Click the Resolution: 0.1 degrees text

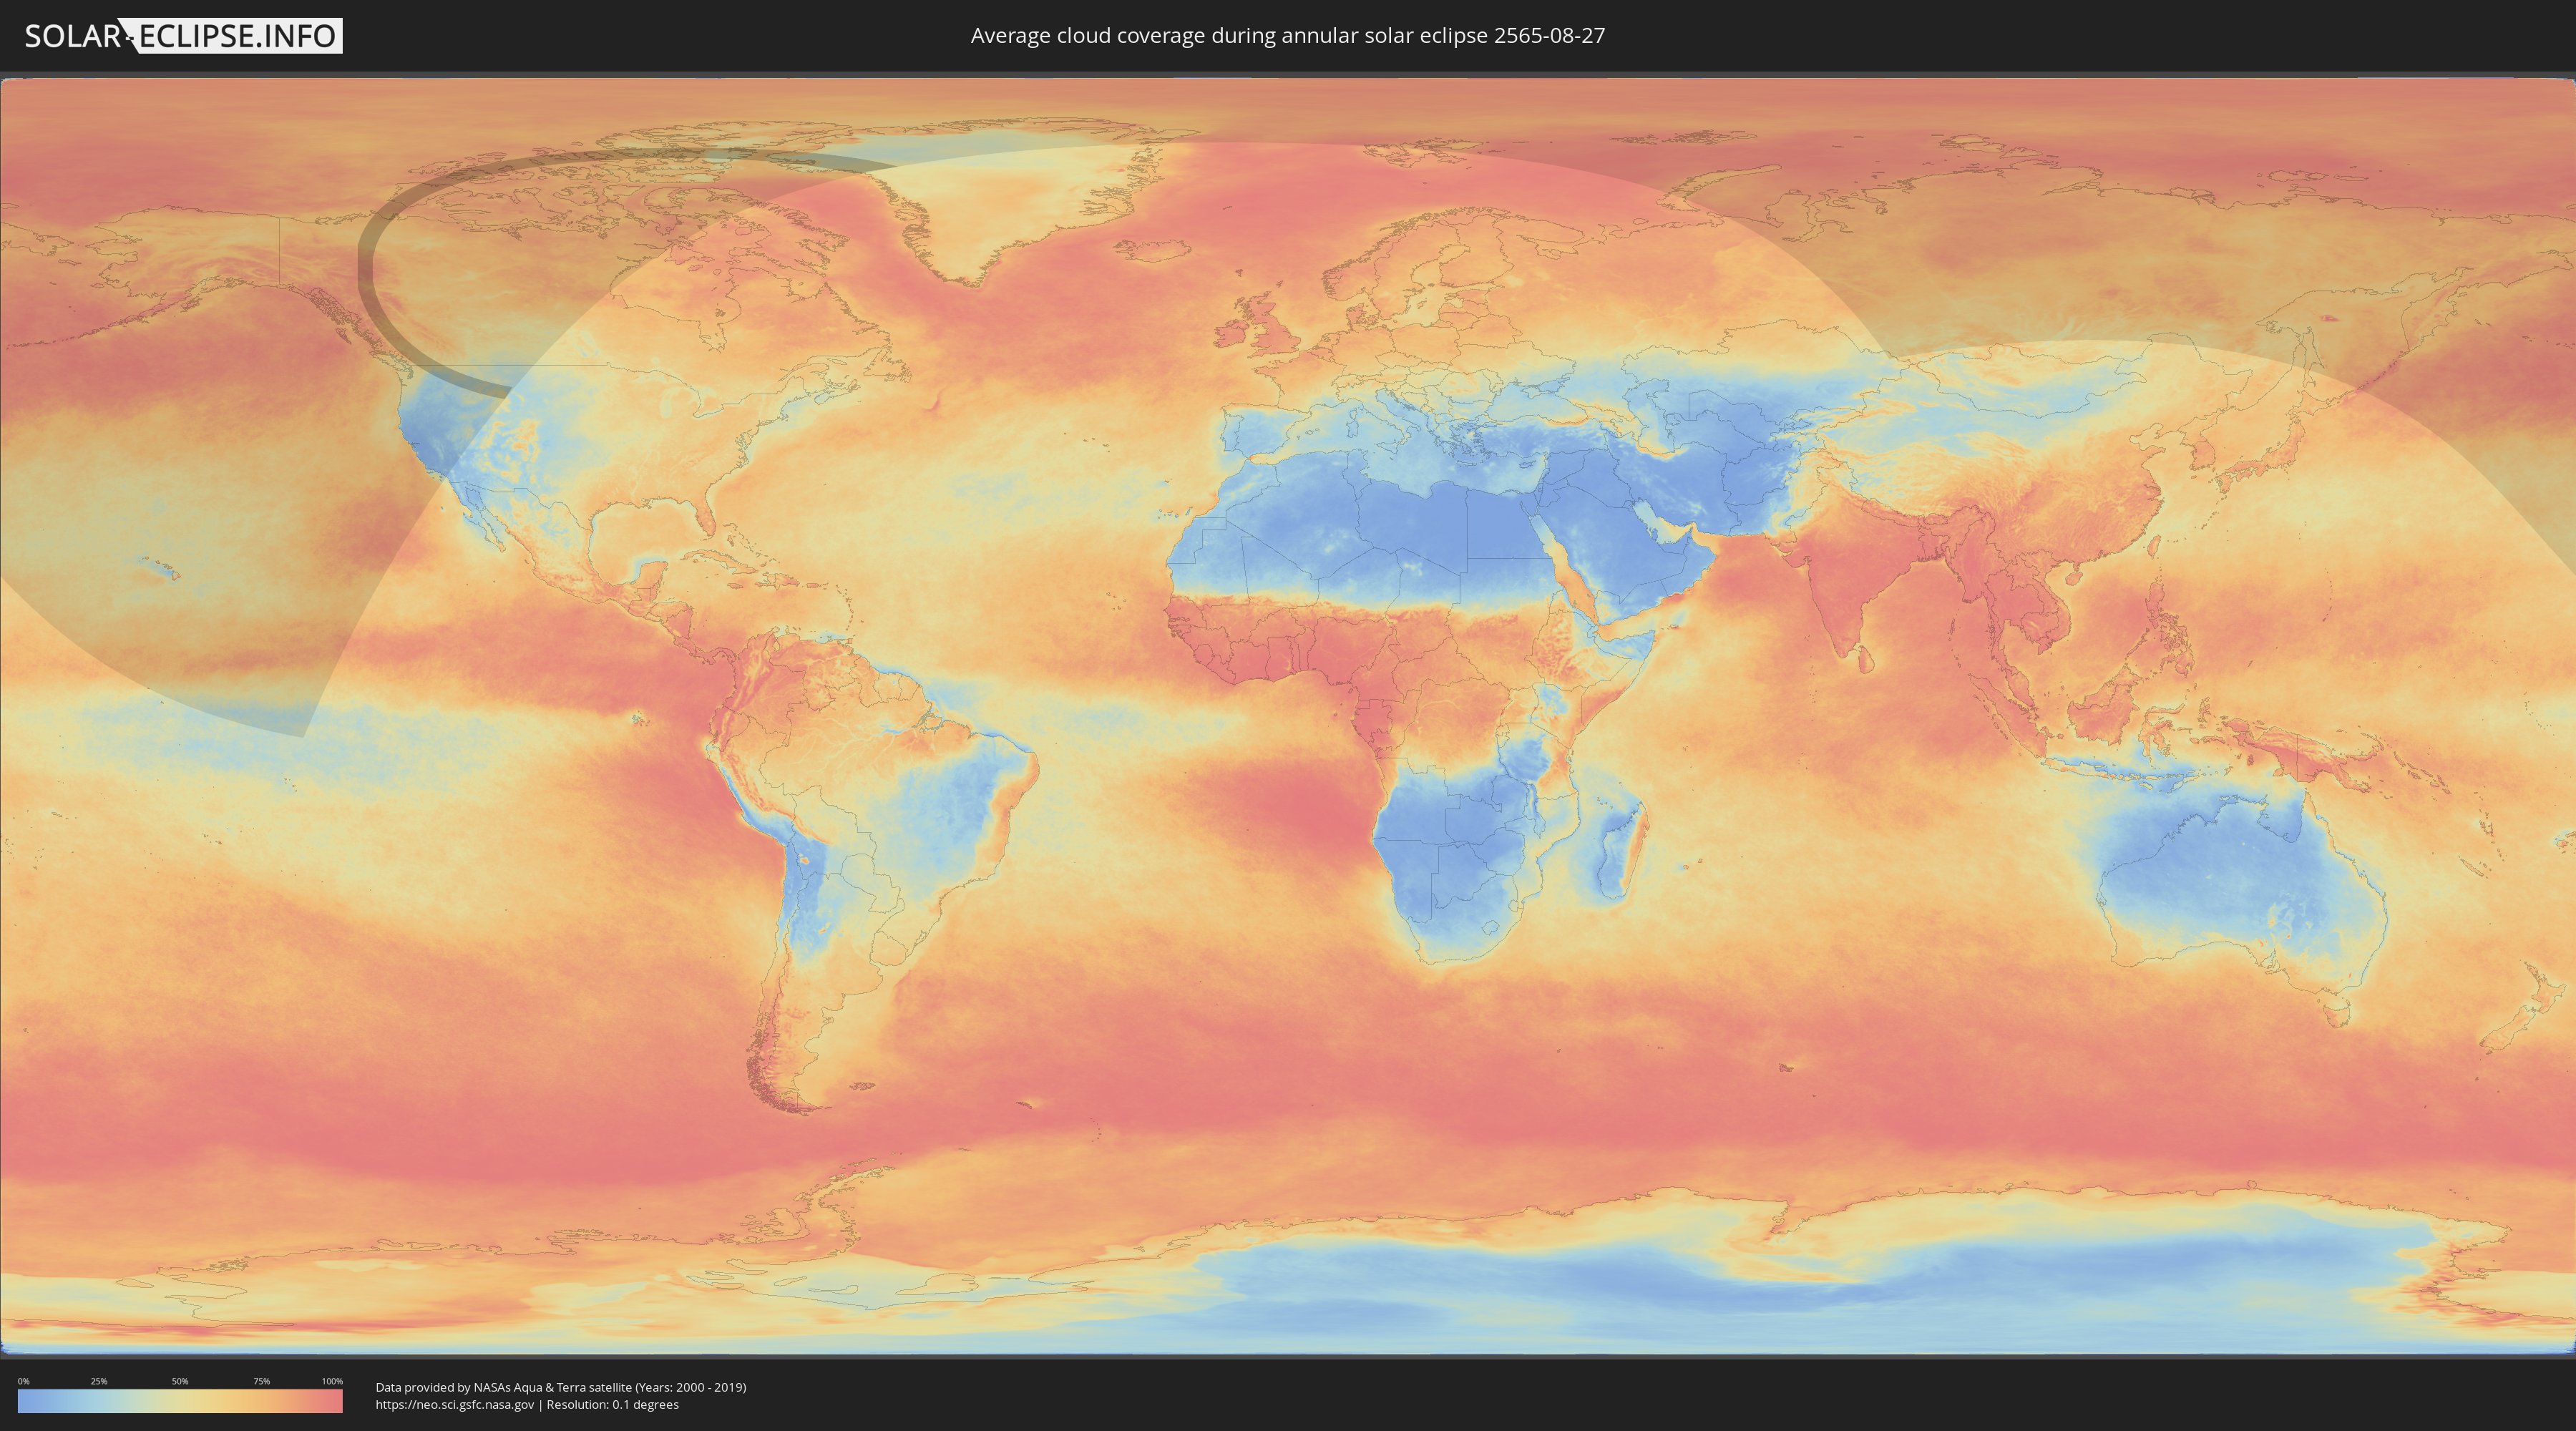click(612, 1405)
